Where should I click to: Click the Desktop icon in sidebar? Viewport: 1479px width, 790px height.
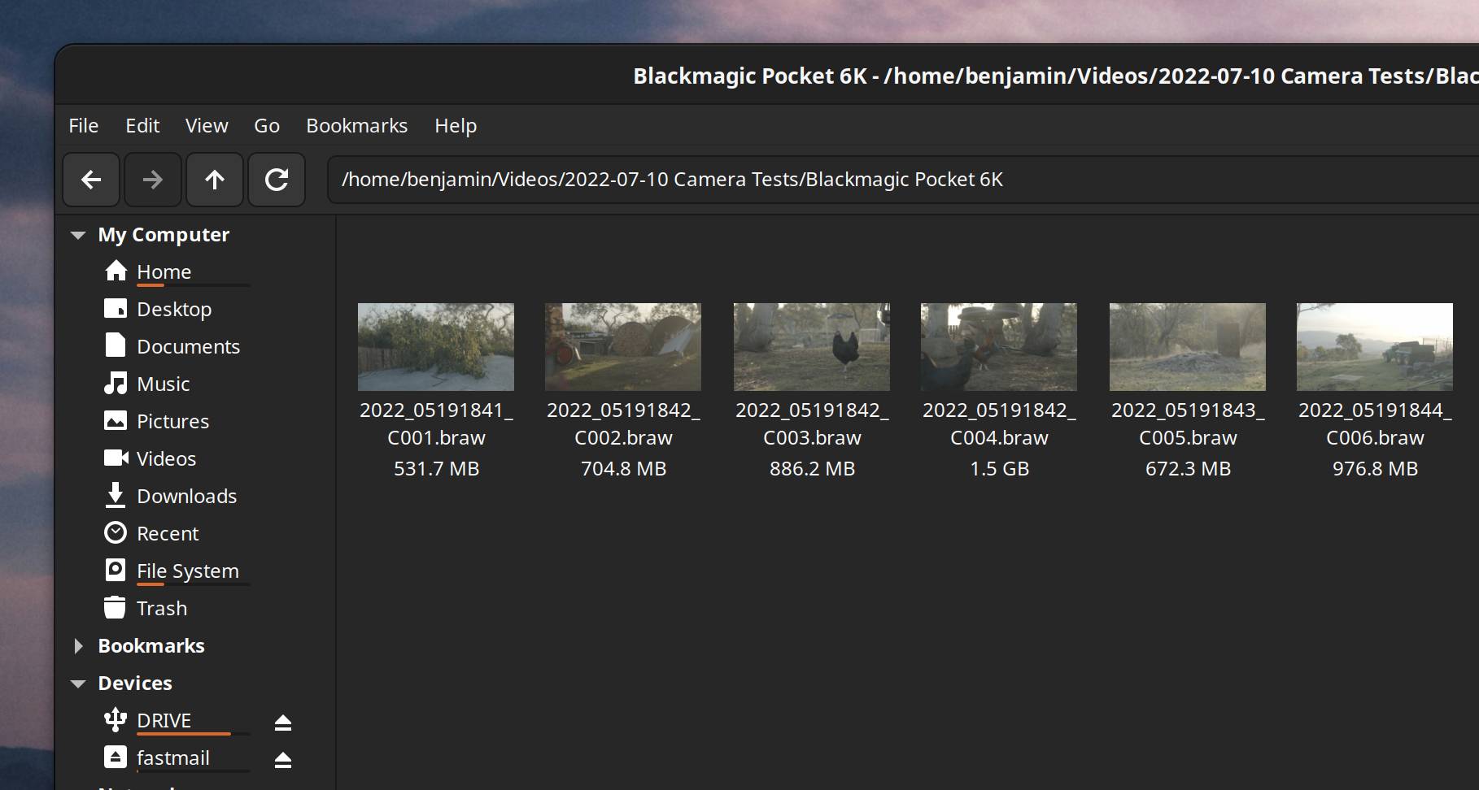(116, 308)
